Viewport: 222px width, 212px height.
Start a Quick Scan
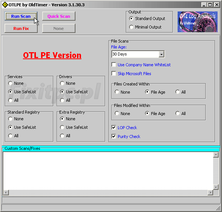[58, 16]
